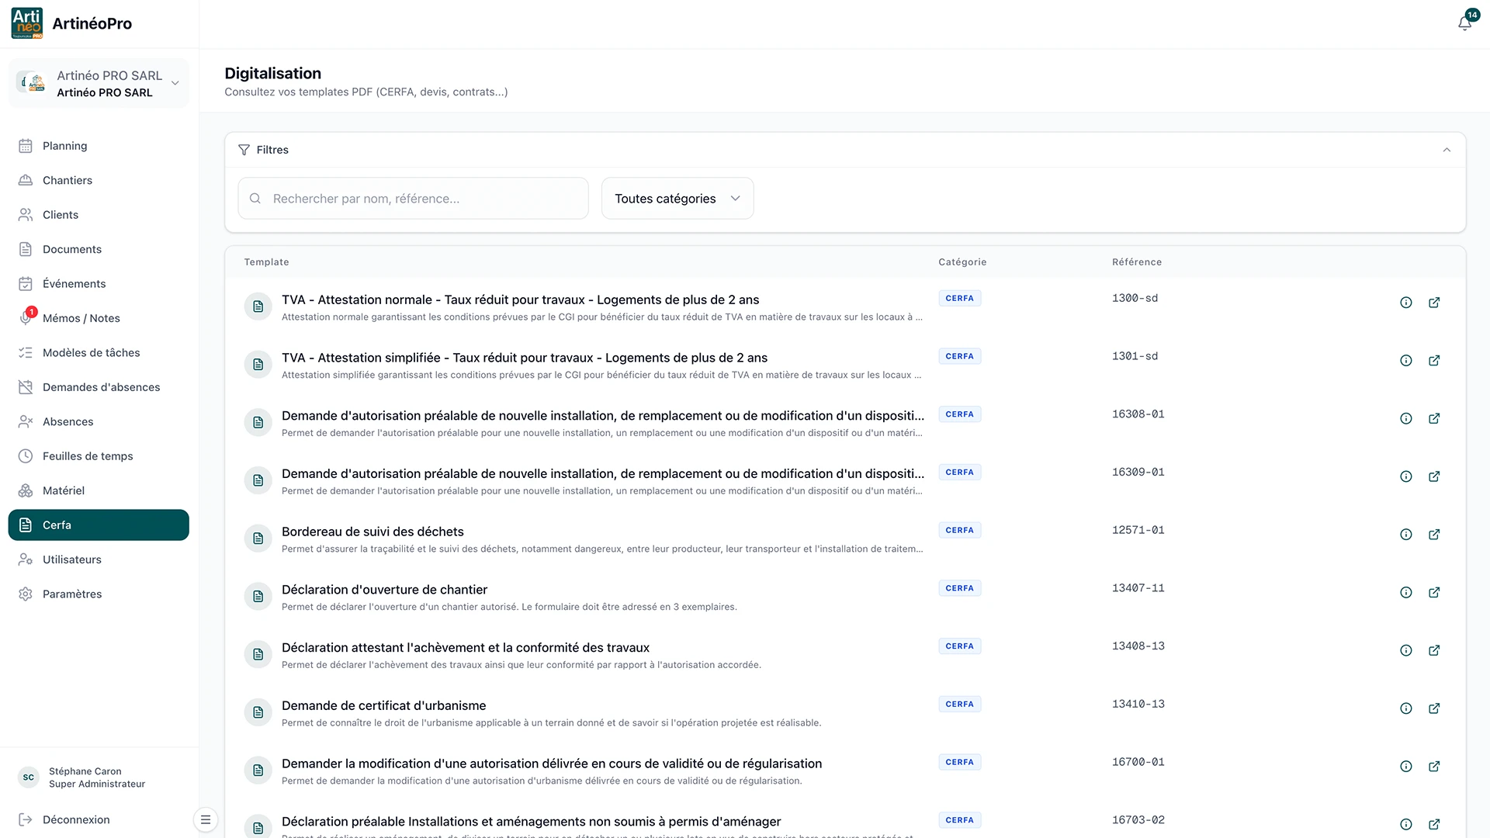Open template 16700-01 externally
Screen dimensions: 1490x838
(x=1434, y=767)
